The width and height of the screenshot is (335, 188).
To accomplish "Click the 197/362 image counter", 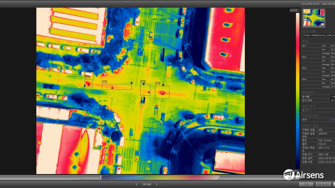I will point(147,184).
